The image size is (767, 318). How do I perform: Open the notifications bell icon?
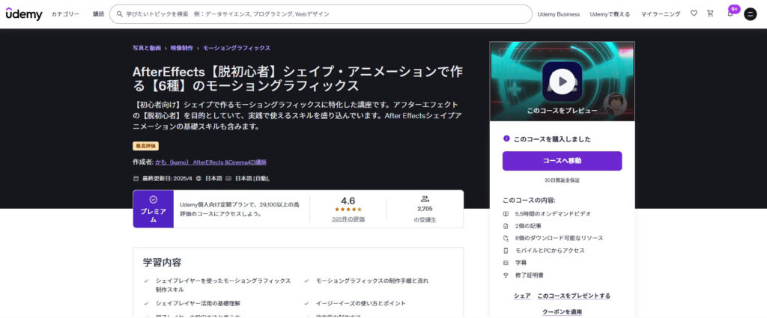click(x=730, y=13)
